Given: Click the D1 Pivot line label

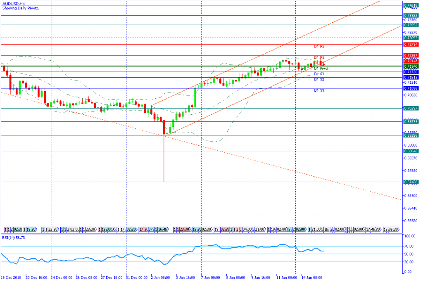Looking at the screenshot, I should pos(321,69).
